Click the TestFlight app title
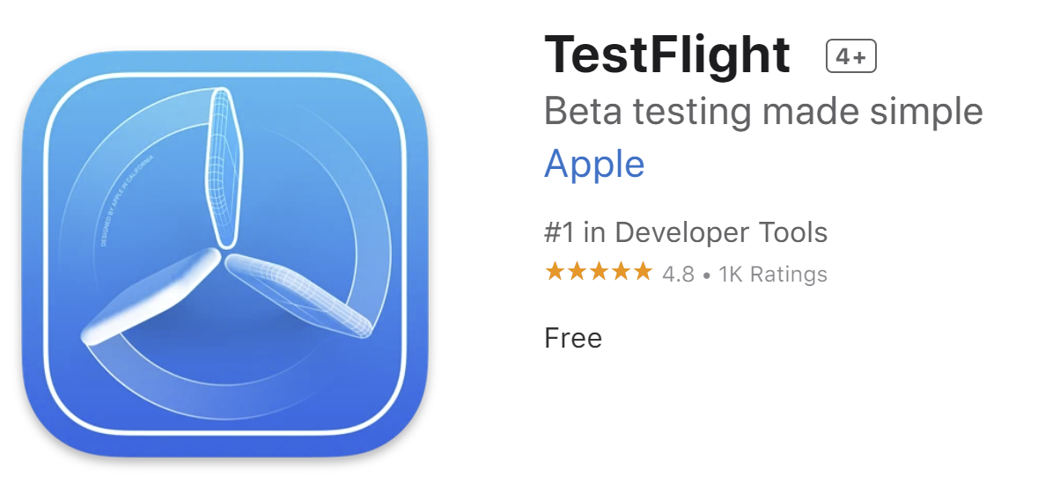Image resolution: width=1045 pixels, height=499 pixels. [x=668, y=55]
